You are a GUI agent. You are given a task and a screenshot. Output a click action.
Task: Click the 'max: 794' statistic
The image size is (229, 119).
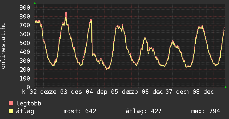[206, 112]
